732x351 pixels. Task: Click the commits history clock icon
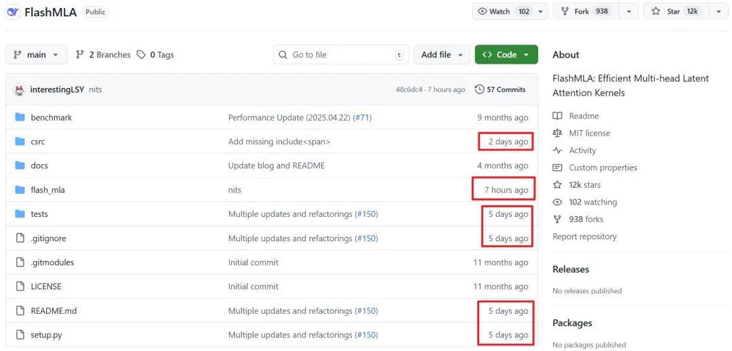480,89
